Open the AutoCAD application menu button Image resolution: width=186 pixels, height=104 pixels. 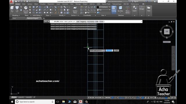click(12, 2)
